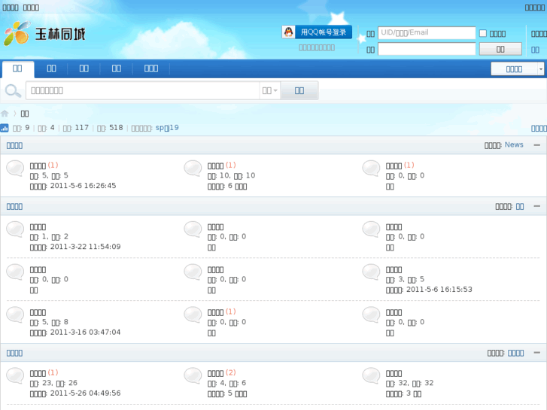Open the newest member link starting with sp
This screenshot has height=410, width=547.
(167, 128)
